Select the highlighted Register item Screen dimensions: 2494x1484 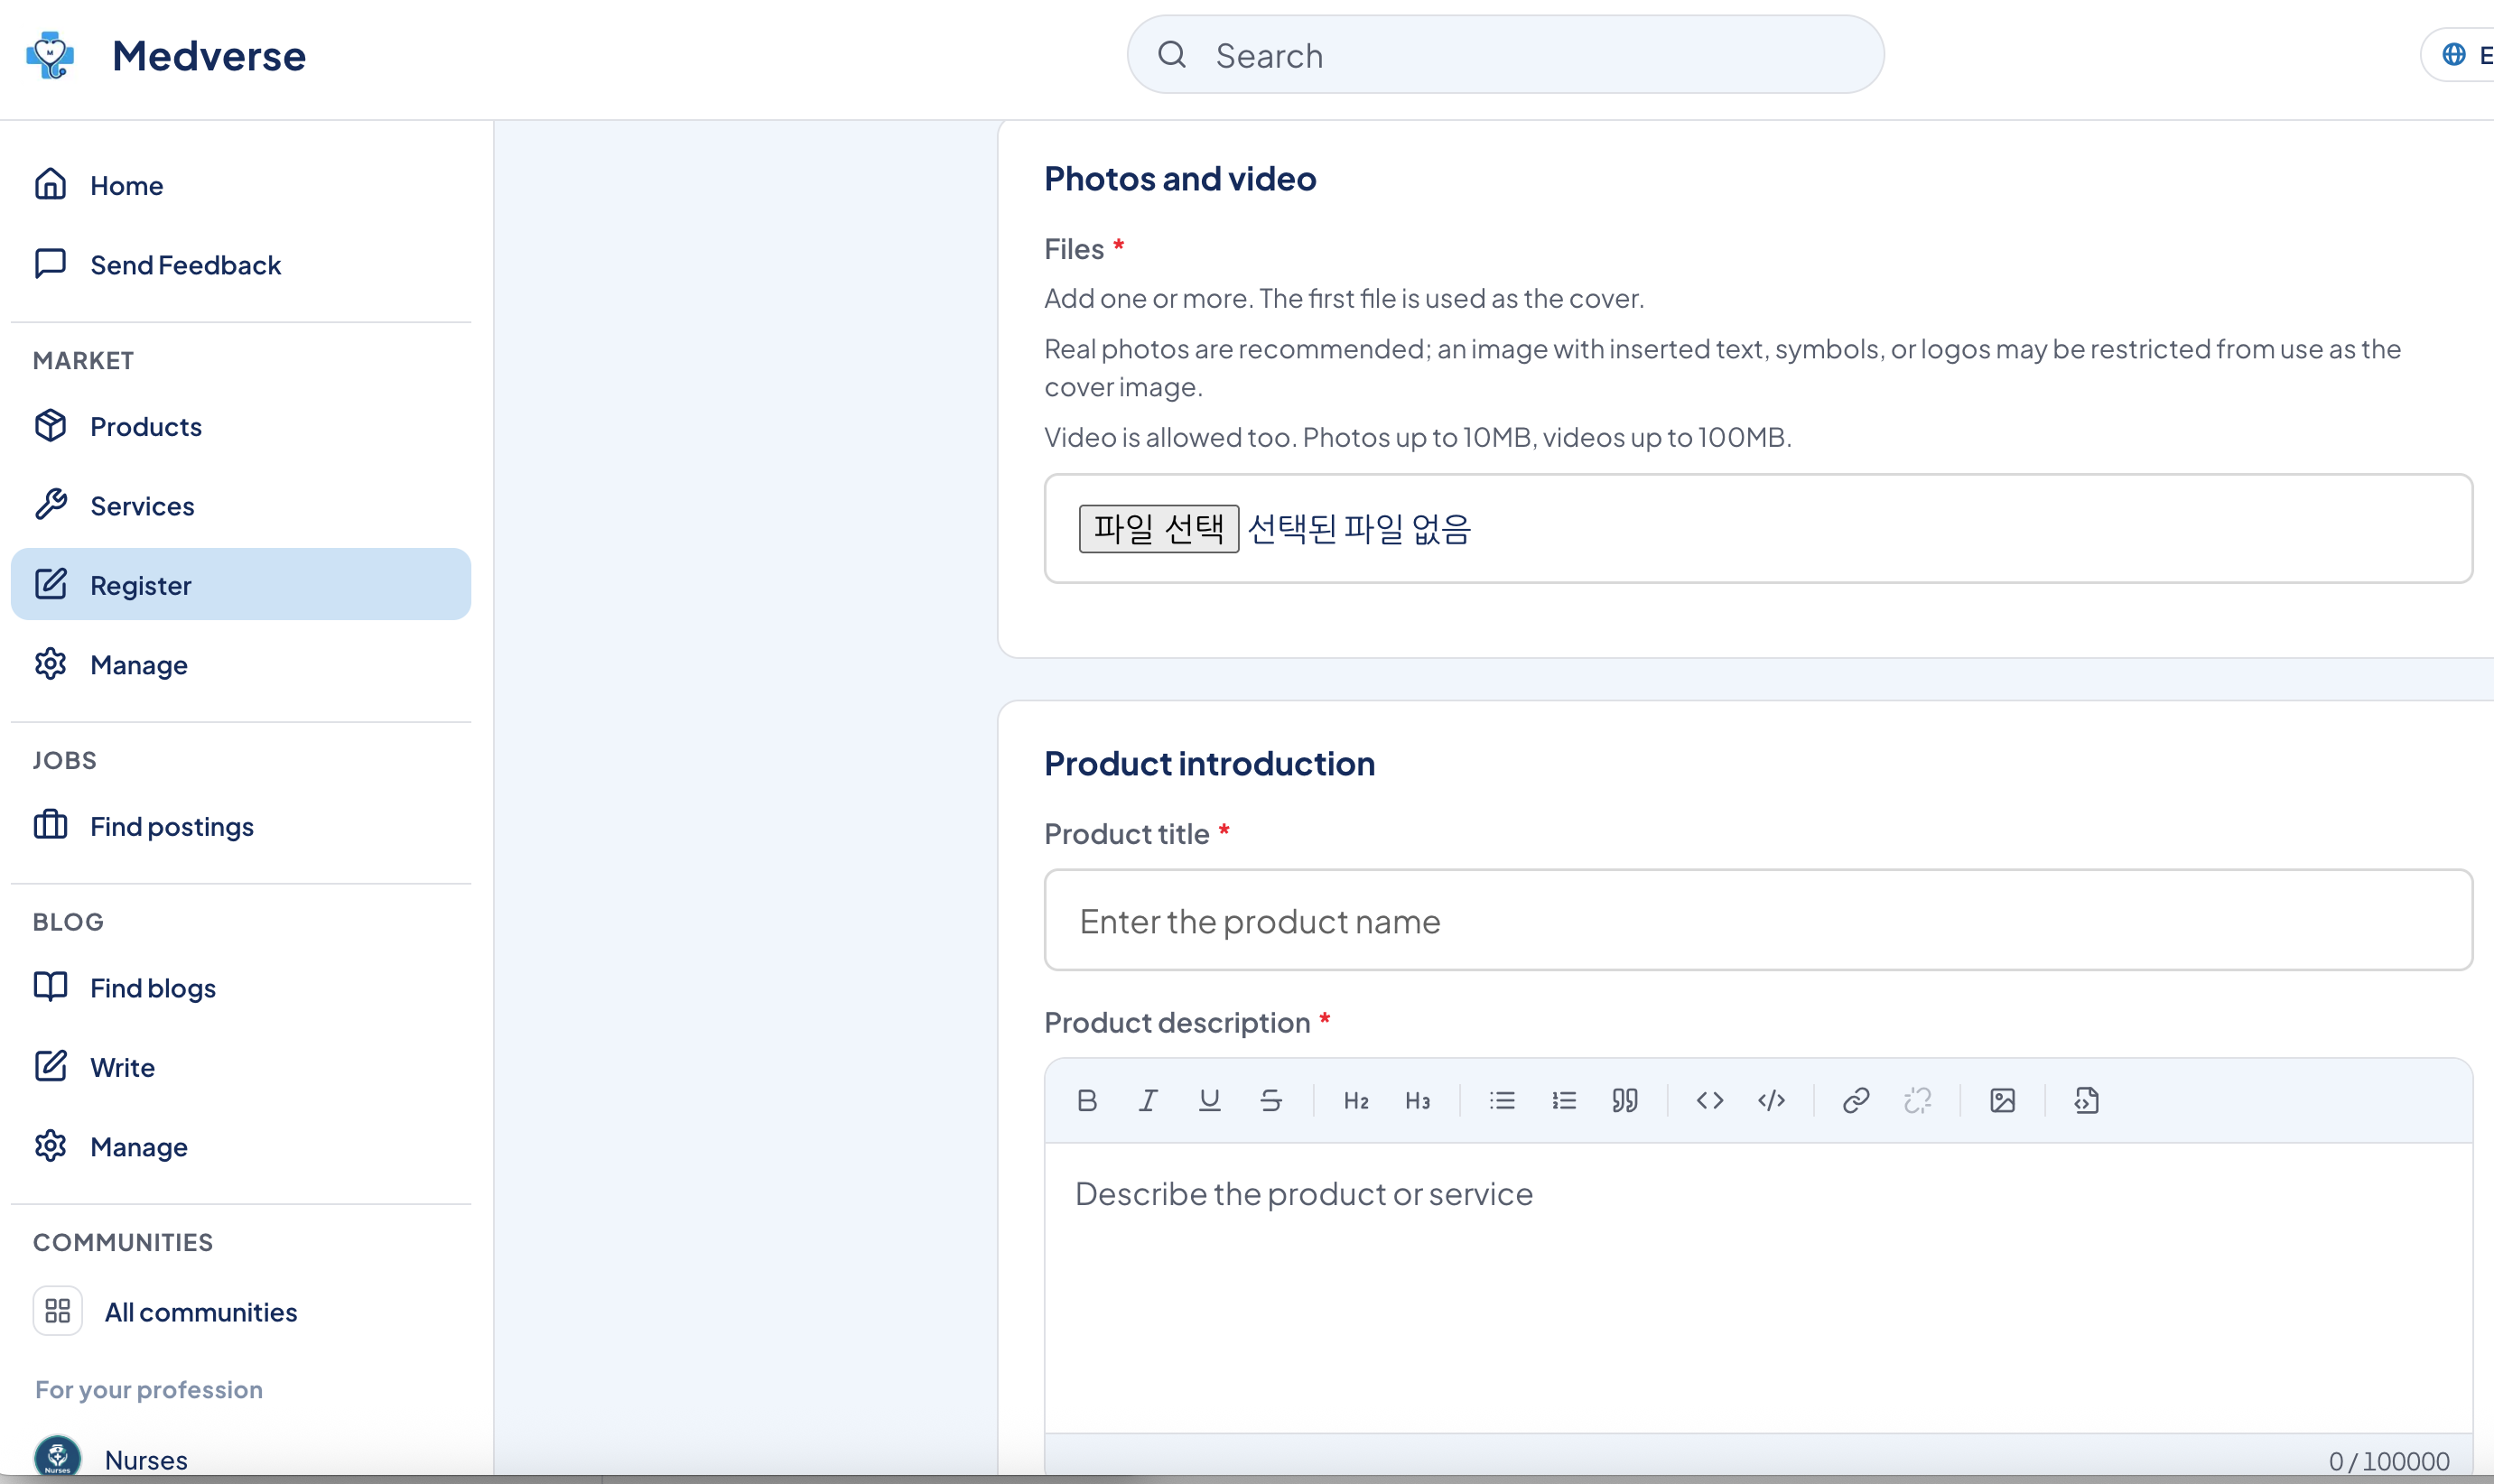click(x=241, y=585)
